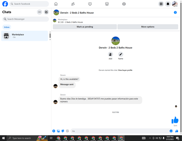This screenshot has height=141, width=182.
Task: Focus the Search Facebook field
Action: point(29,4)
